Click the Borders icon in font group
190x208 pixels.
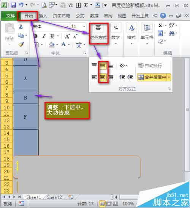pos(36,45)
